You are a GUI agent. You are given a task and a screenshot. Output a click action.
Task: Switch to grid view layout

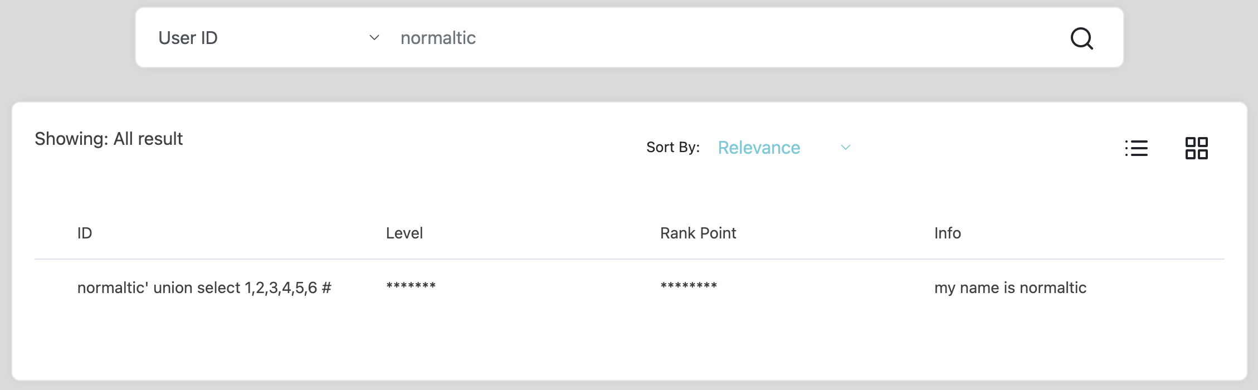click(x=1196, y=148)
